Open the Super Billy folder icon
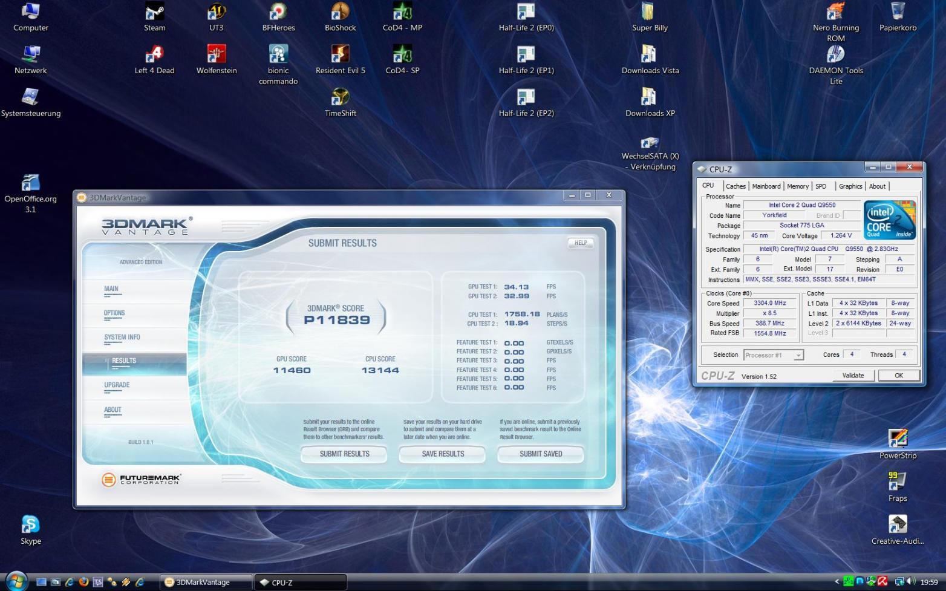Screen dimensions: 946x591 point(650,17)
